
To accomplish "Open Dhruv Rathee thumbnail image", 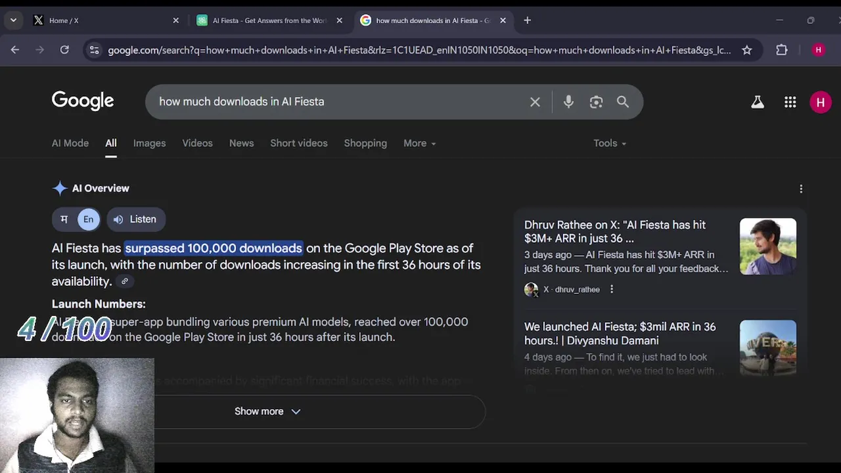I will (x=768, y=246).
